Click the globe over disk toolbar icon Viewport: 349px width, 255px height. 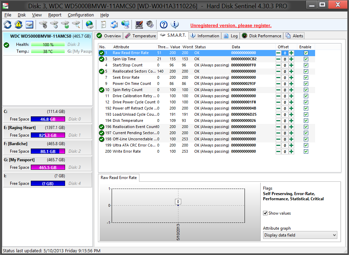point(89,25)
